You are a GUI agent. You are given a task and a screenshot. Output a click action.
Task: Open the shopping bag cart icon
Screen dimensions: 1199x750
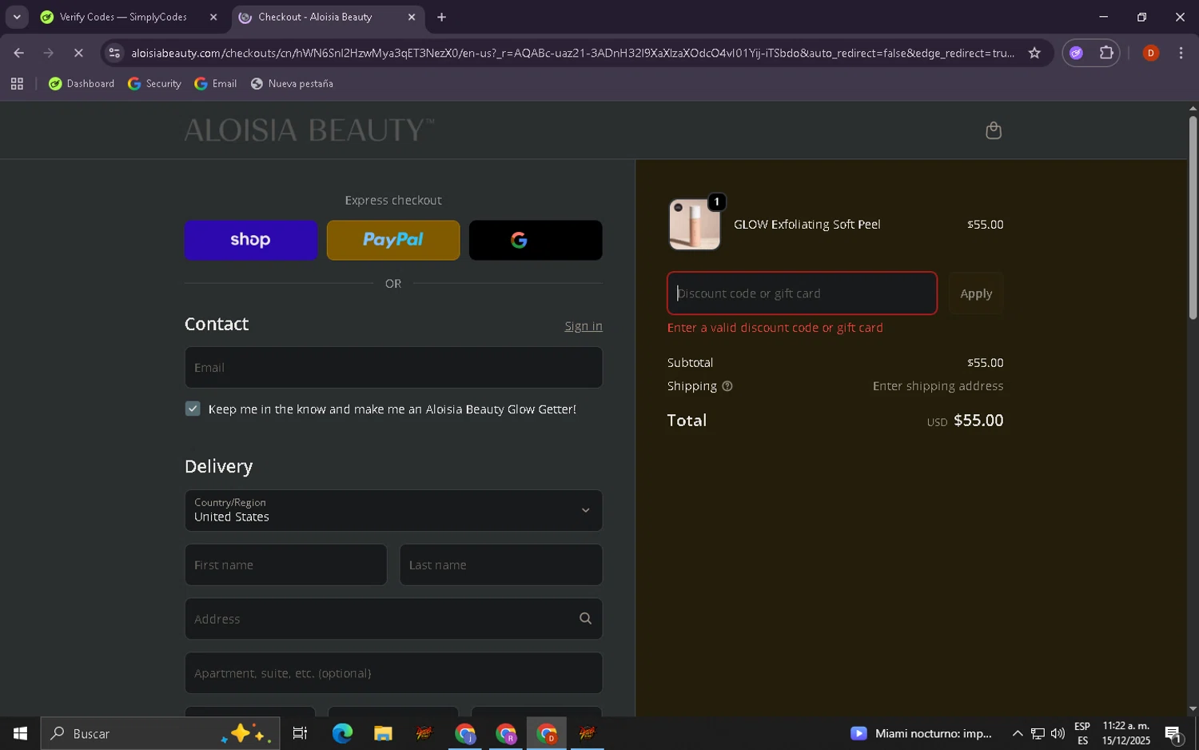point(994,130)
